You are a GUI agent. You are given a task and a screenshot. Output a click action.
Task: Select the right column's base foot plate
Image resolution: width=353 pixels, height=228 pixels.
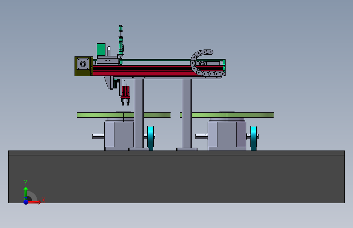click(187, 149)
